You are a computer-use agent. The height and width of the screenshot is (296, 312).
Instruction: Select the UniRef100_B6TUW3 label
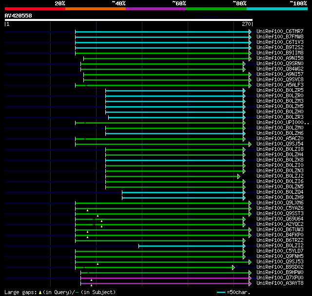[280, 230]
